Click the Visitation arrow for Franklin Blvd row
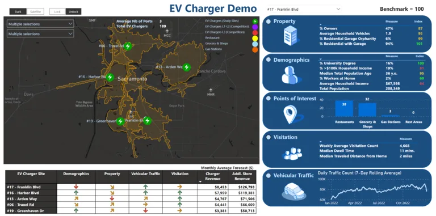Viewport: 436px width, 216px height. click(x=179, y=187)
